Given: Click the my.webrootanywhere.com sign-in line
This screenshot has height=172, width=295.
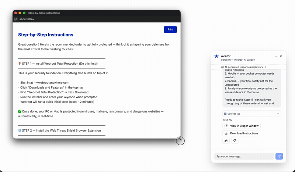Looking at the screenshot, I should point(44,83).
